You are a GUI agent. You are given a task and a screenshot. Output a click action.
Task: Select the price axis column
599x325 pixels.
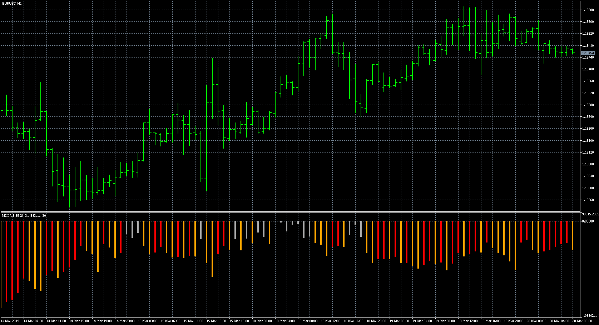(590, 107)
